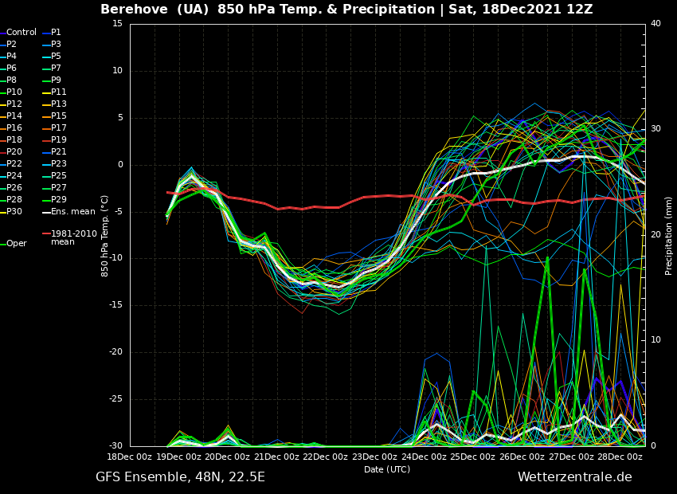Select the Oper legend entry
This screenshot has width=677, height=494.
click(17, 244)
